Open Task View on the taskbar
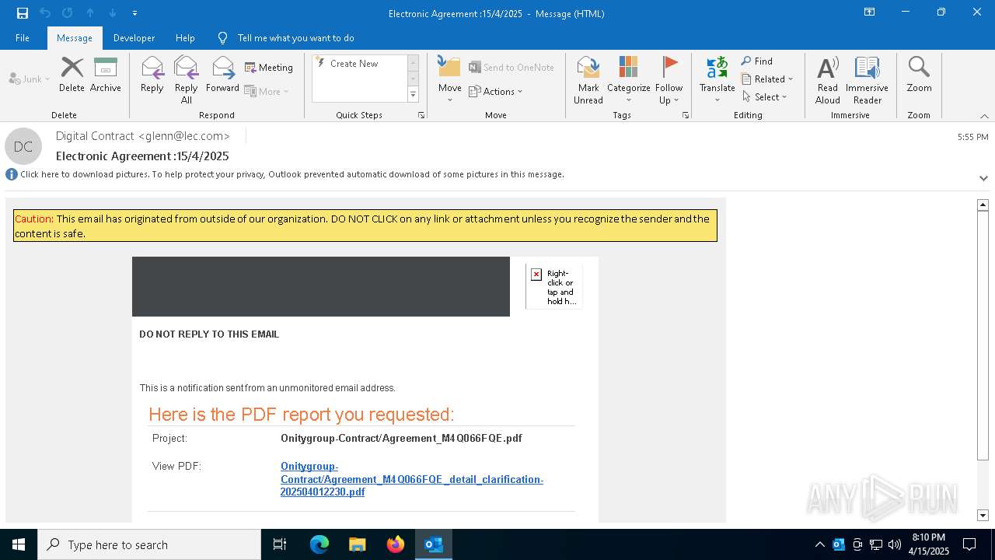The image size is (995, 560). pyautogui.click(x=280, y=544)
